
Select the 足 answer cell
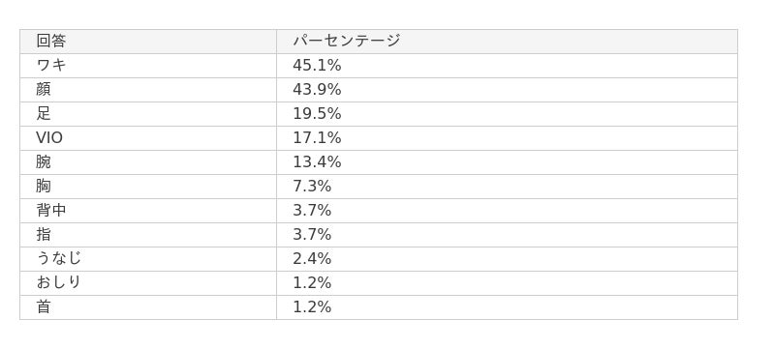point(148,114)
